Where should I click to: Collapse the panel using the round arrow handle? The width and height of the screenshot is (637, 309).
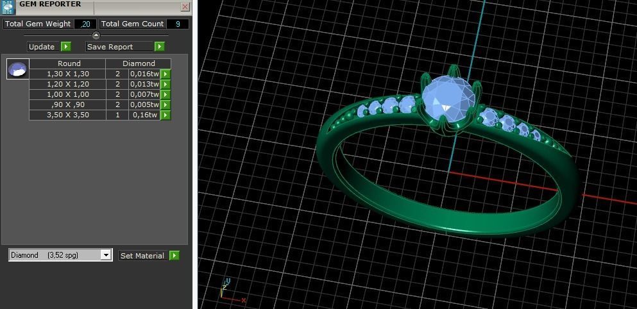click(96, 35)
